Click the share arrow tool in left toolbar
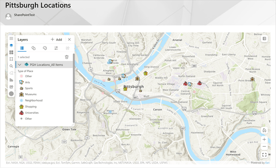This screenshot has height=168, width=276. [x=11, y=87]
